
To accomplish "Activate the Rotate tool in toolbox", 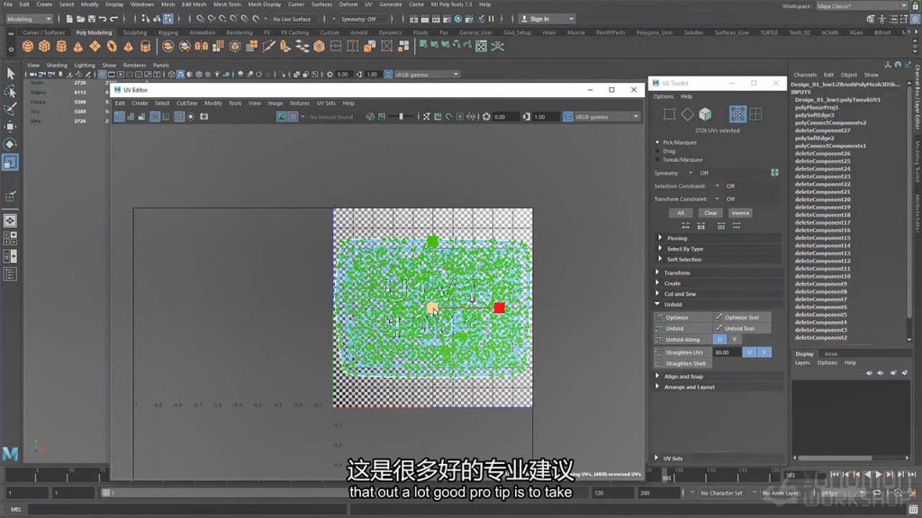I will 10,144.
